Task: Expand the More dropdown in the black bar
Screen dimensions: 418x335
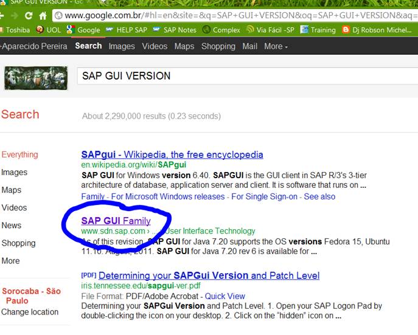Action: (276, 46)
